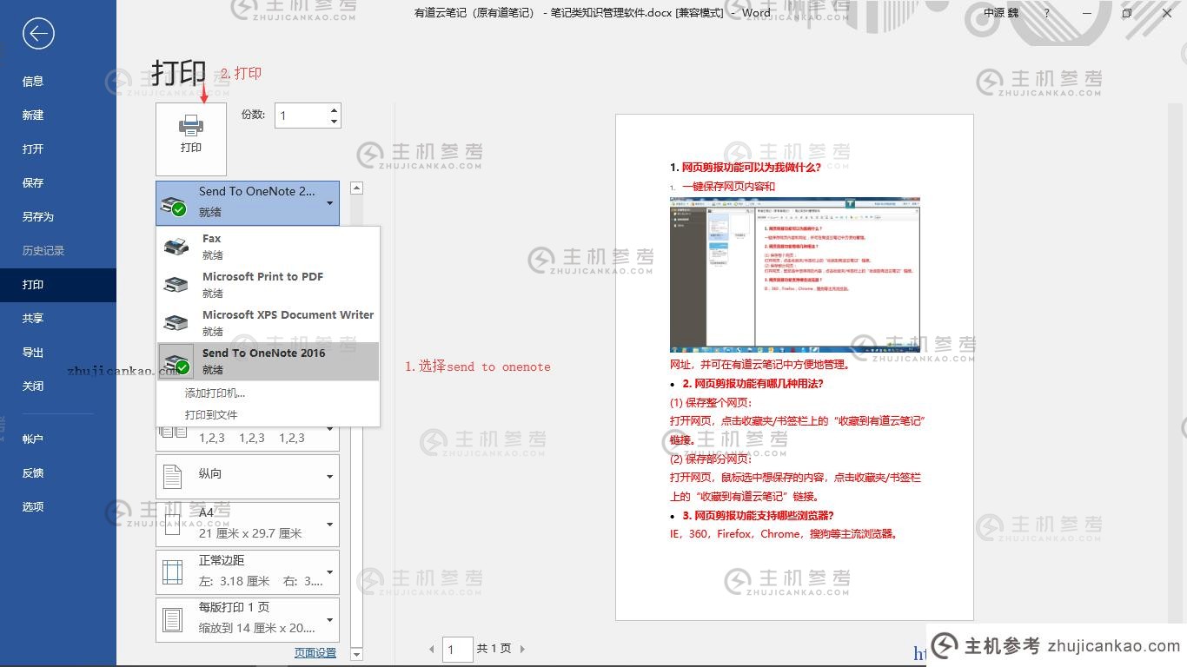Open the A4 paper size dropdown
Screen dimensions: 1187x667
pos(248,524)
